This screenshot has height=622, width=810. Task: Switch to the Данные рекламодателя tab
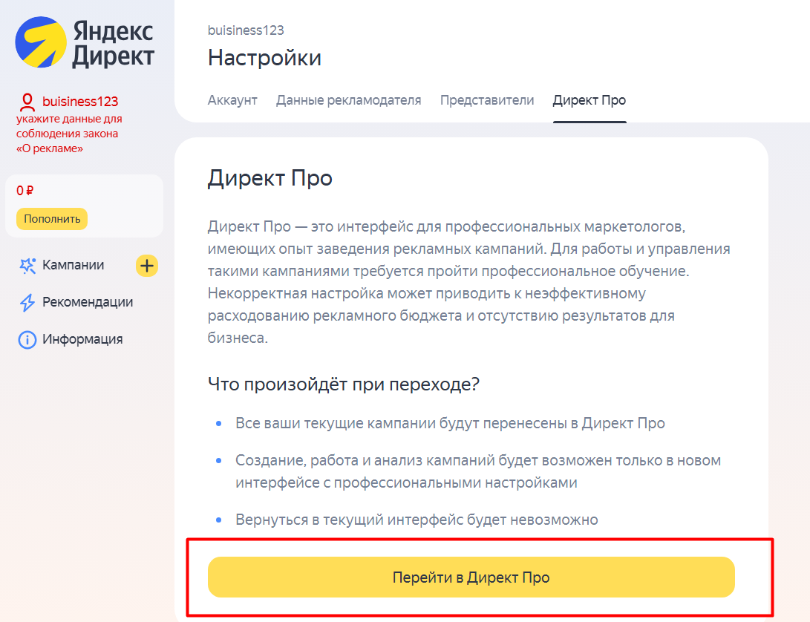pyautogui.click(x=349, y=100)
